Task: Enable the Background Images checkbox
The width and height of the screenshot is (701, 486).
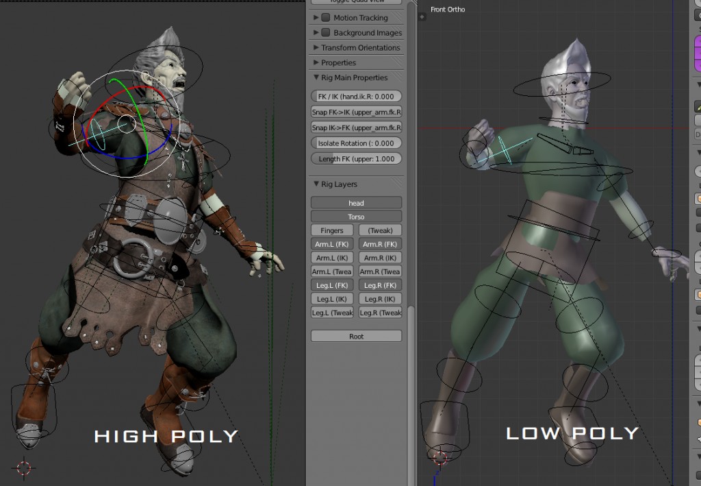Action: 326,32
